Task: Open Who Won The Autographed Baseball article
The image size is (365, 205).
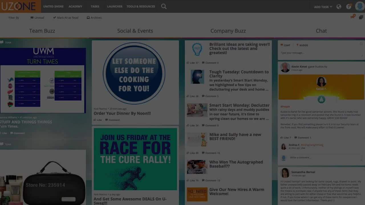Action: pyautogui.click(x=236, y=164)
